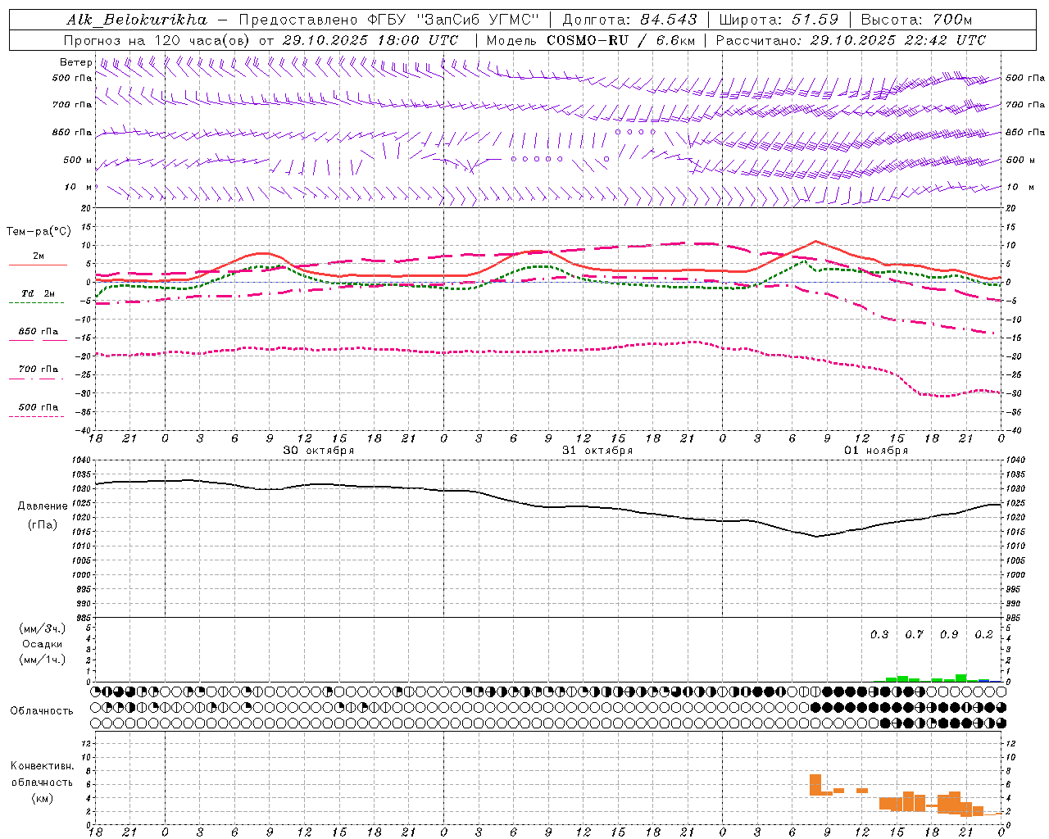Click the station name Alk_Belokurikha
This screenshot has height=839, width=1049.
tap(137, 20)
